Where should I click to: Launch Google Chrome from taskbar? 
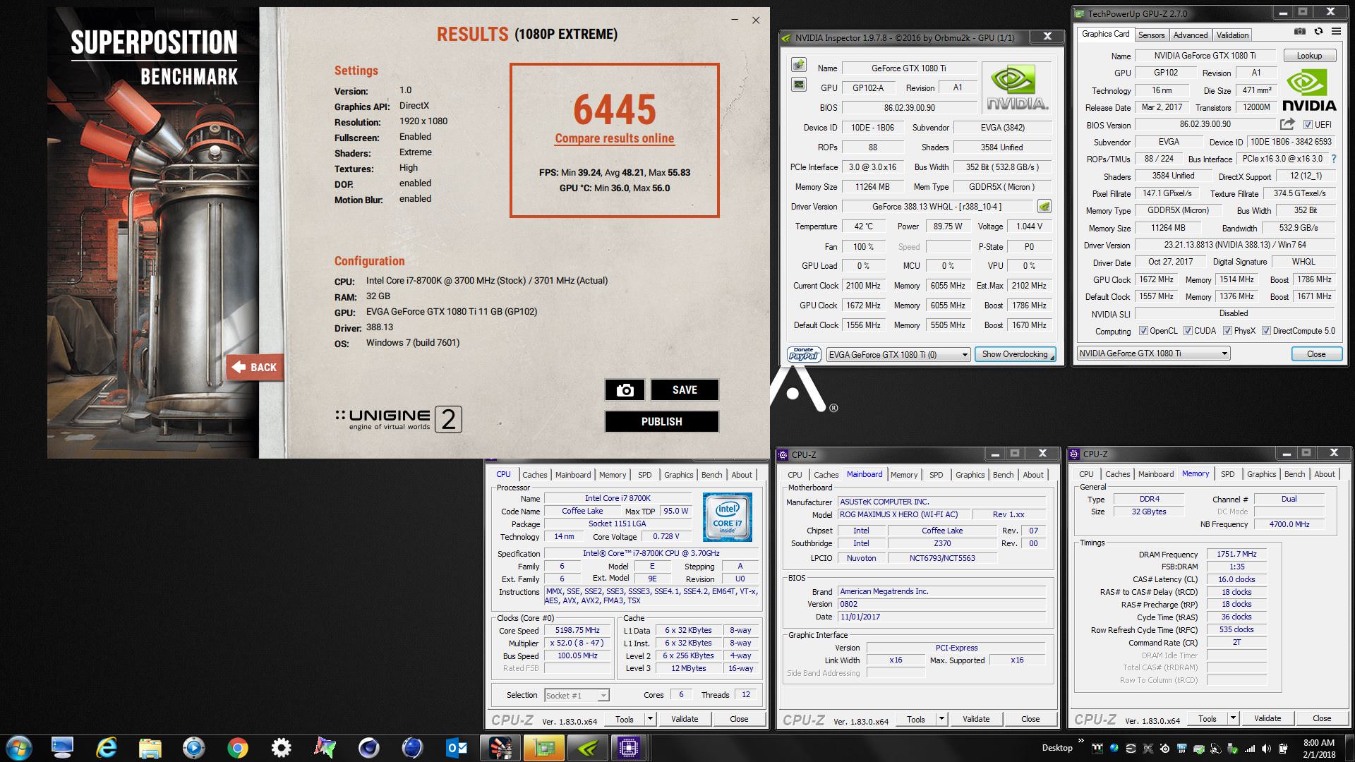point(238,748)
